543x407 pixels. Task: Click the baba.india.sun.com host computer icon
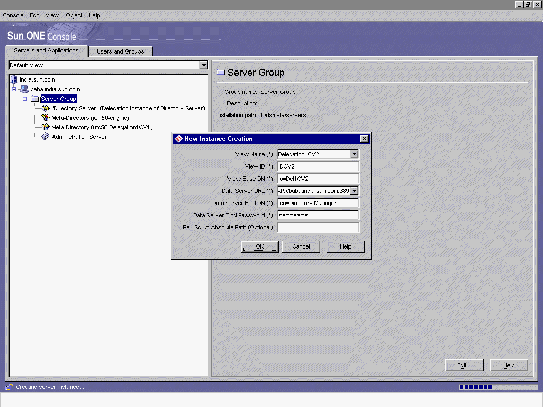click(24, 89)
